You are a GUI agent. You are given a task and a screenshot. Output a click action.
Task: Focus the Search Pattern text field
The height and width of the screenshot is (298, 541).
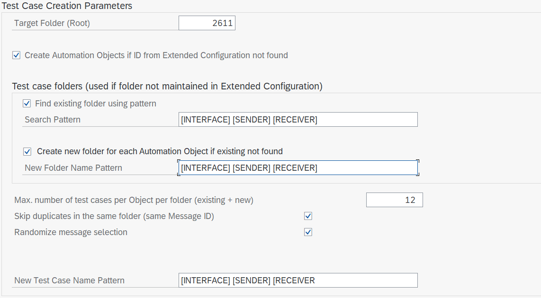(298, 120)
